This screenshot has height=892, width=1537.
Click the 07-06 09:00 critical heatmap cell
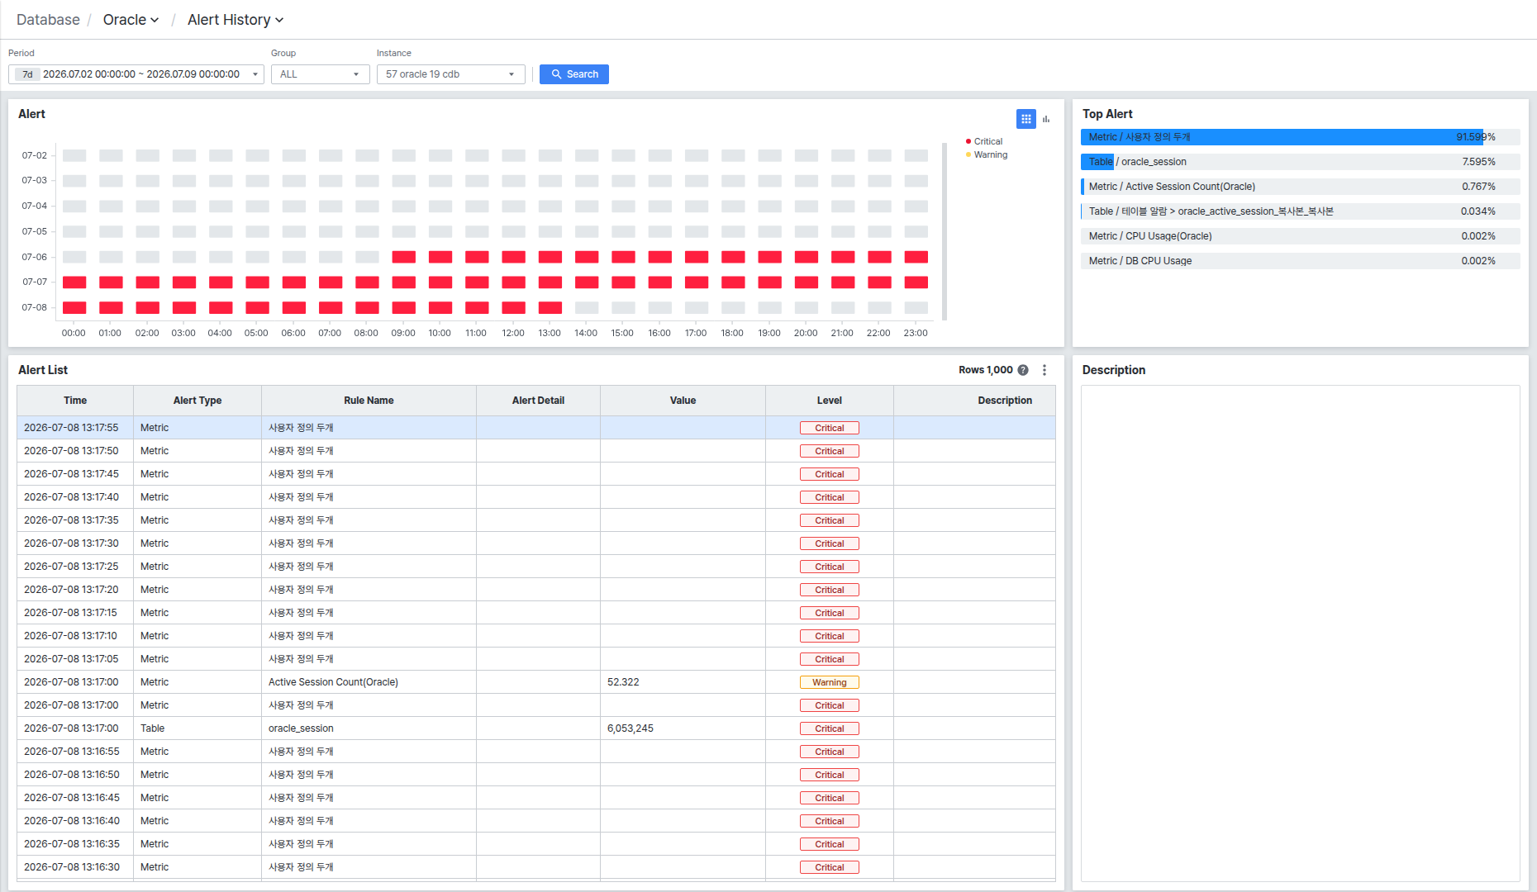tap(403, 257)
